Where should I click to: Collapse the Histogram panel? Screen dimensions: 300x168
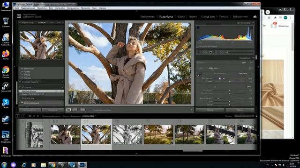[x=253, y=23]
